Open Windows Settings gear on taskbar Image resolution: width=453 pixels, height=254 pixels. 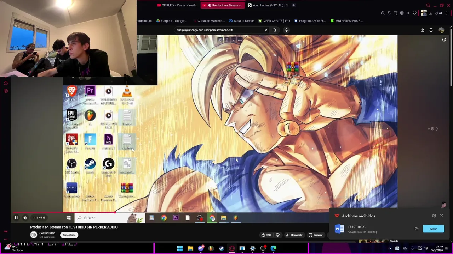tap(253, 248)
